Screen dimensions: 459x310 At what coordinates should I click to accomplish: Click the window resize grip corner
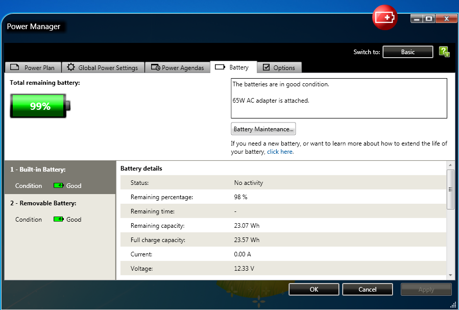(x=453, y=305)
